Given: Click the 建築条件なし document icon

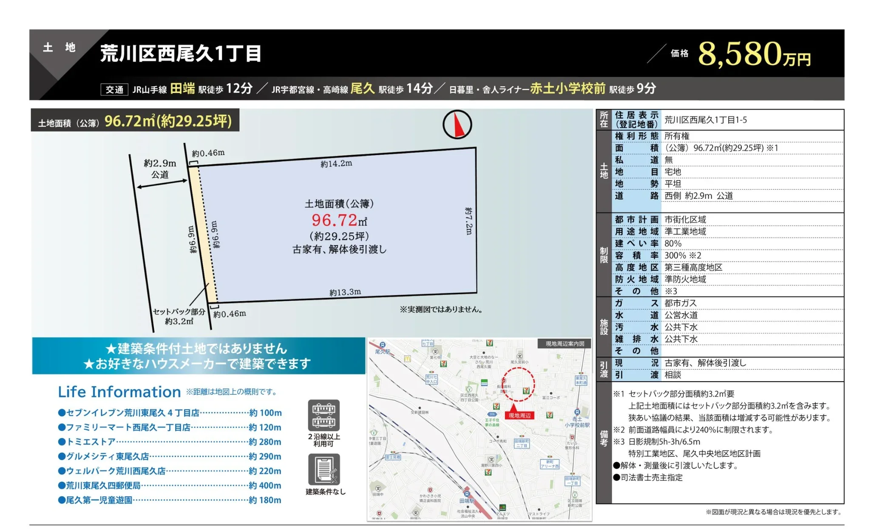Looking at the screenshot, I should click(x=324, y=470).
